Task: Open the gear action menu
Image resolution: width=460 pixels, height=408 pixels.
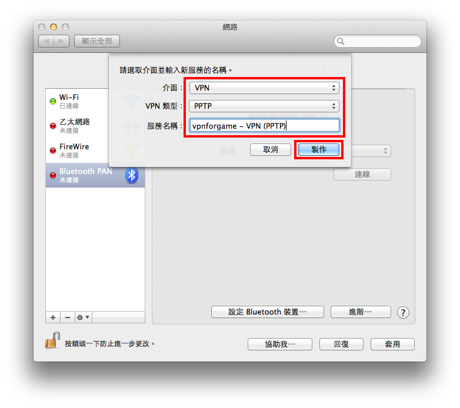Action: [84, 317]
